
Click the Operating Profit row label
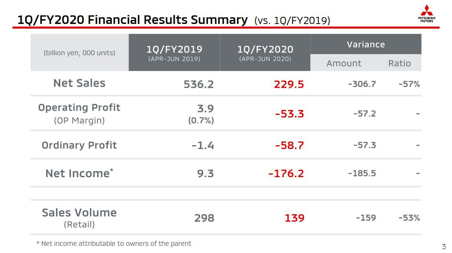click(79, 108)
